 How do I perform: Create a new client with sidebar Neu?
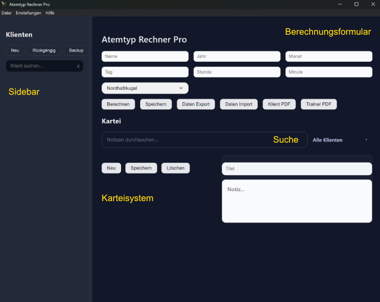point(15,50)
